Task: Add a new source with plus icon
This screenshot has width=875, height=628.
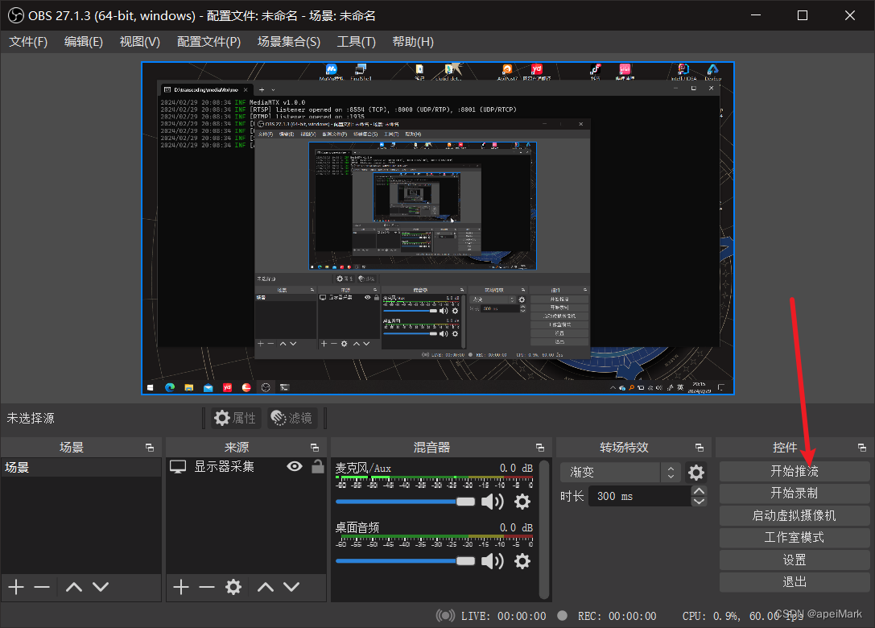Action: [181, 587]
